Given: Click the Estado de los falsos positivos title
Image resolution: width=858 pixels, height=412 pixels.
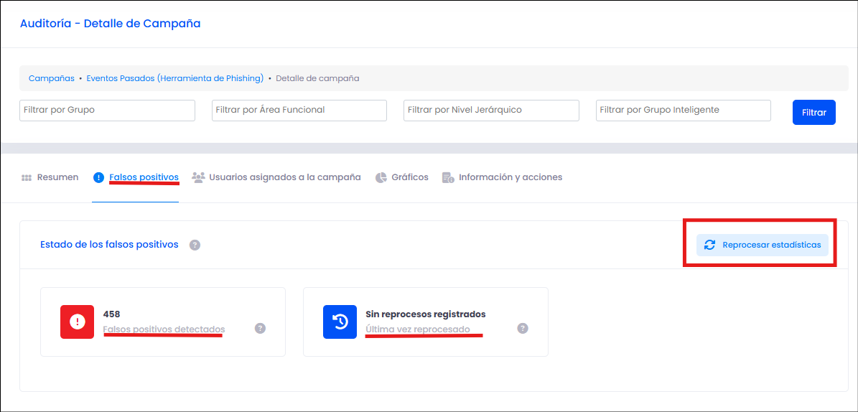Looking at the screenshot, I should click(109, 245).
